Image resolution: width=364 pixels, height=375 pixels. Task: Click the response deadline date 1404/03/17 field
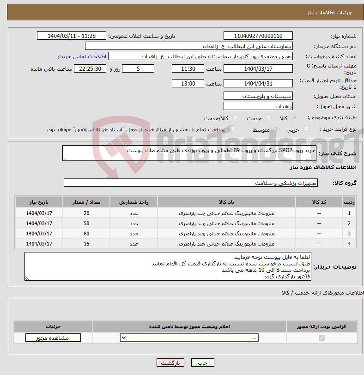258,68
